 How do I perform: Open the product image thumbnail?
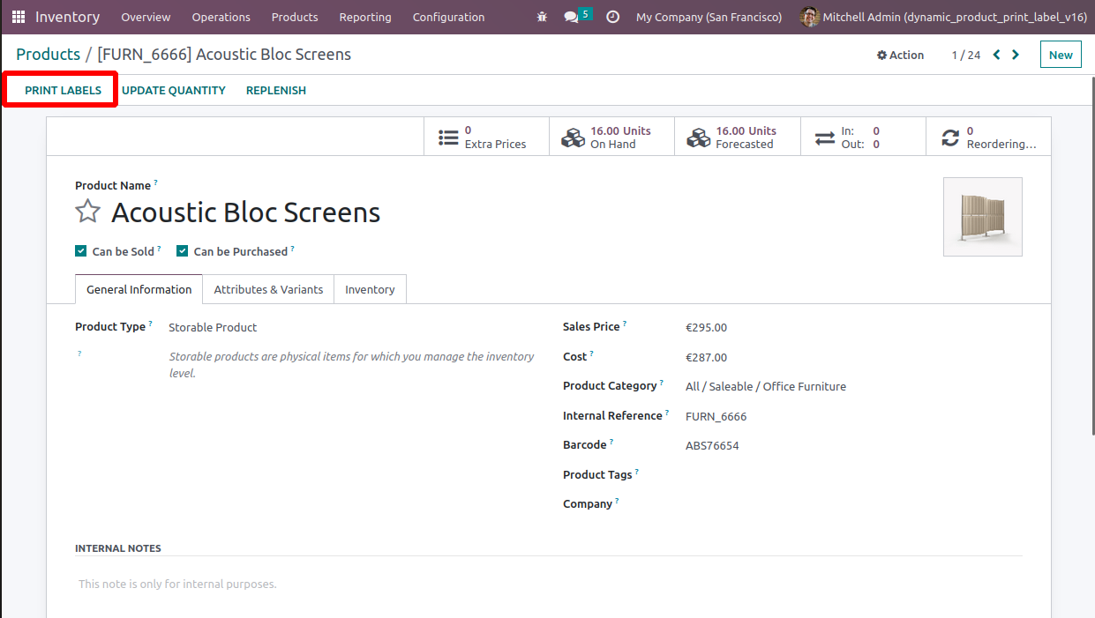[x=982, y=217]
